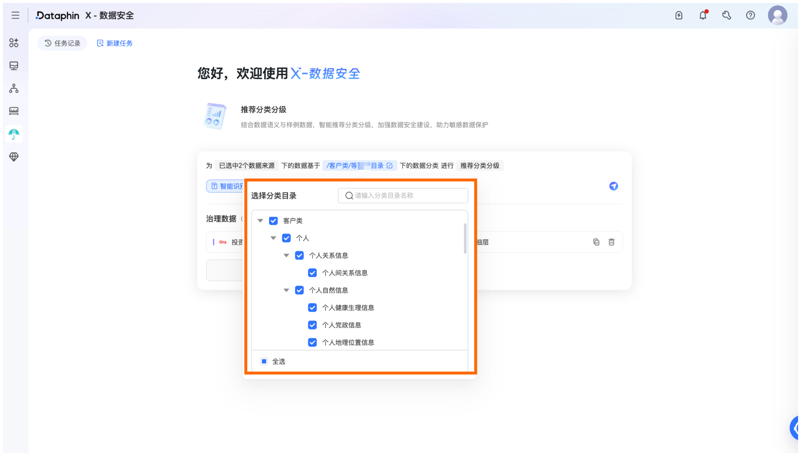Viewport: 801px width, 456px height.
Task: Toggle the 全选 select-all checkbox
Action: (x=264, y=361)
